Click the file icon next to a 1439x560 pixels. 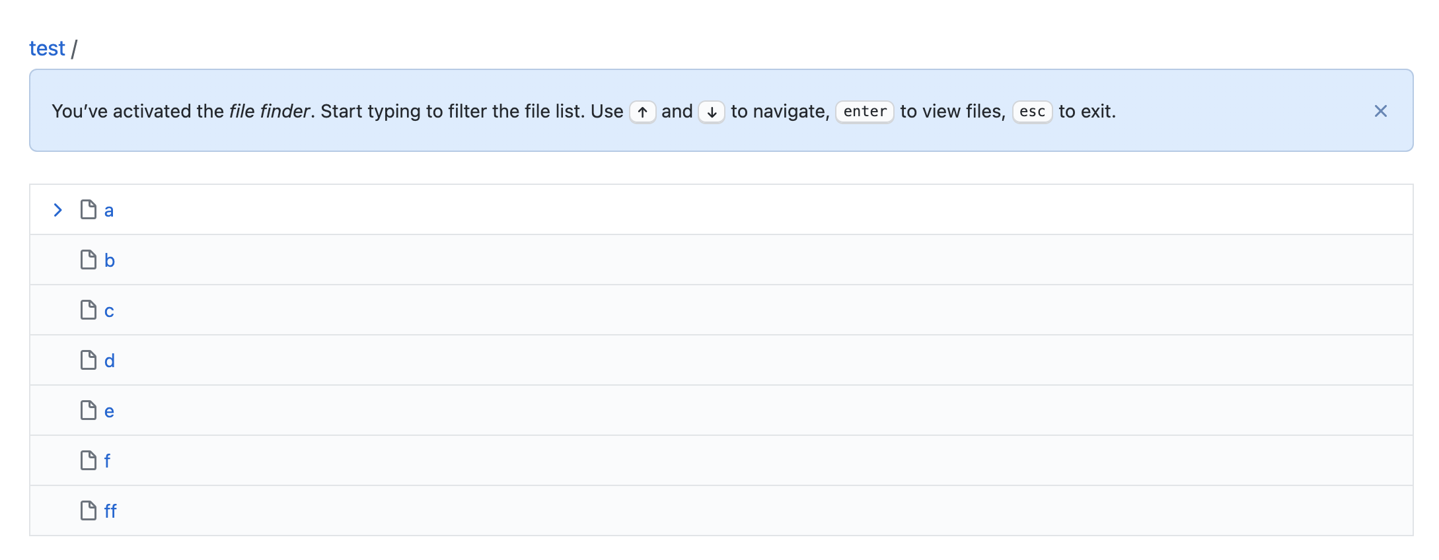coord(88,209)
